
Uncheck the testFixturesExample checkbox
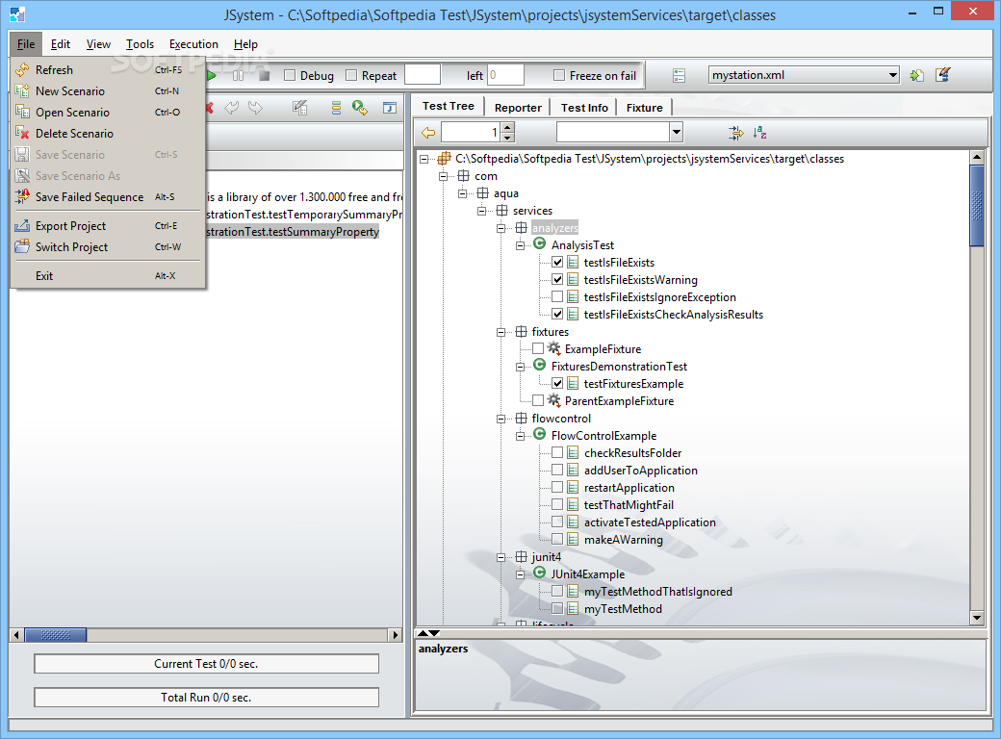(557, 383)
